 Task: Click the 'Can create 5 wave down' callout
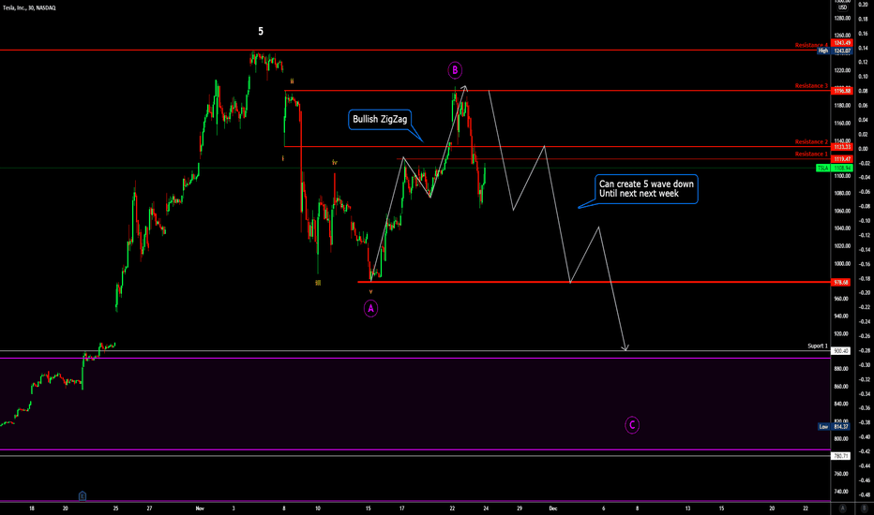[646, 189]
